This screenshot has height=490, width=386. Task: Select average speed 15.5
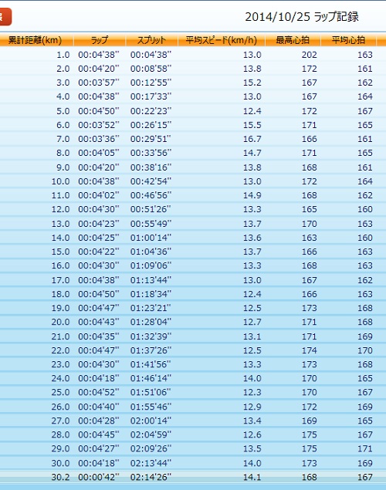tap(252, 125)
